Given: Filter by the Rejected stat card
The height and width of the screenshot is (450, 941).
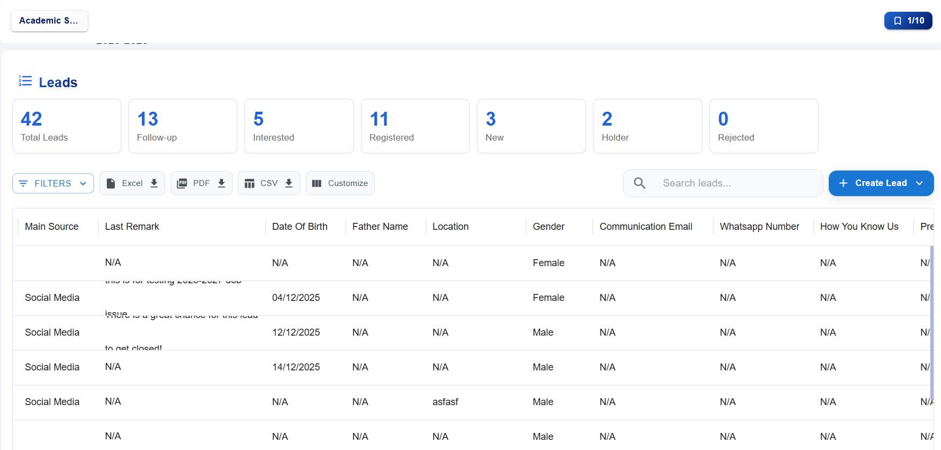Looking at the screenshot, I should click(x=763, y=126).
